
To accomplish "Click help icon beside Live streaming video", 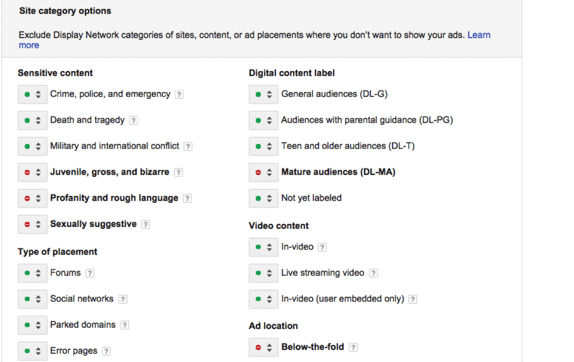I will tap(373, 274).
